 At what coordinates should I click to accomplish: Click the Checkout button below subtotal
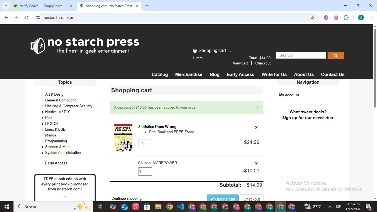pos(252,198)
